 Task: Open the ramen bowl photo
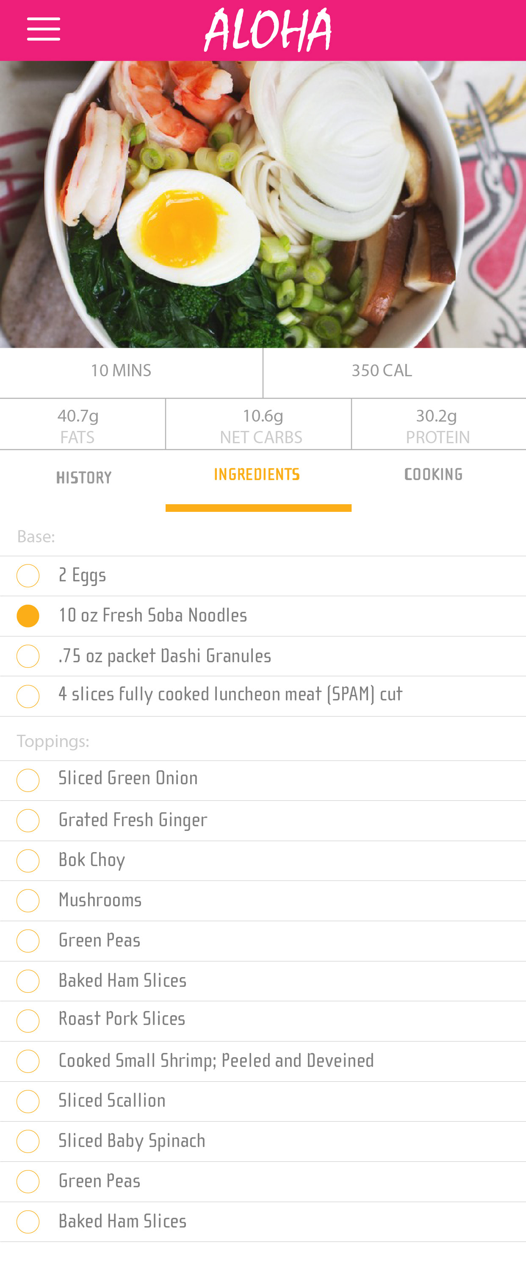(x=263, y=204)
